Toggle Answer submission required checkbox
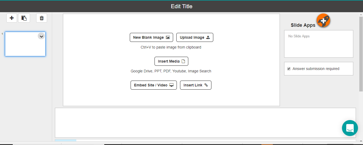This screenshot has width=363, height=145. click(289, 69)
